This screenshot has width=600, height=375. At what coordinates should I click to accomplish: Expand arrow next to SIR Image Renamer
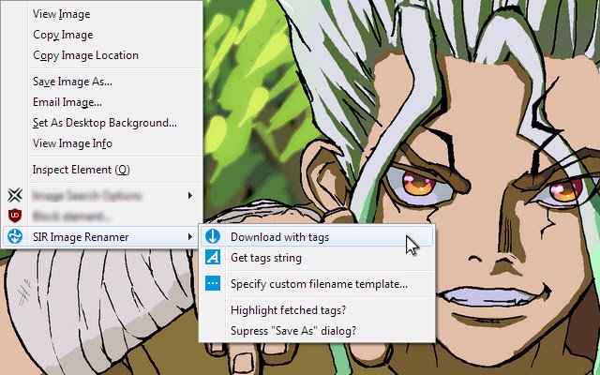point(189,237)
